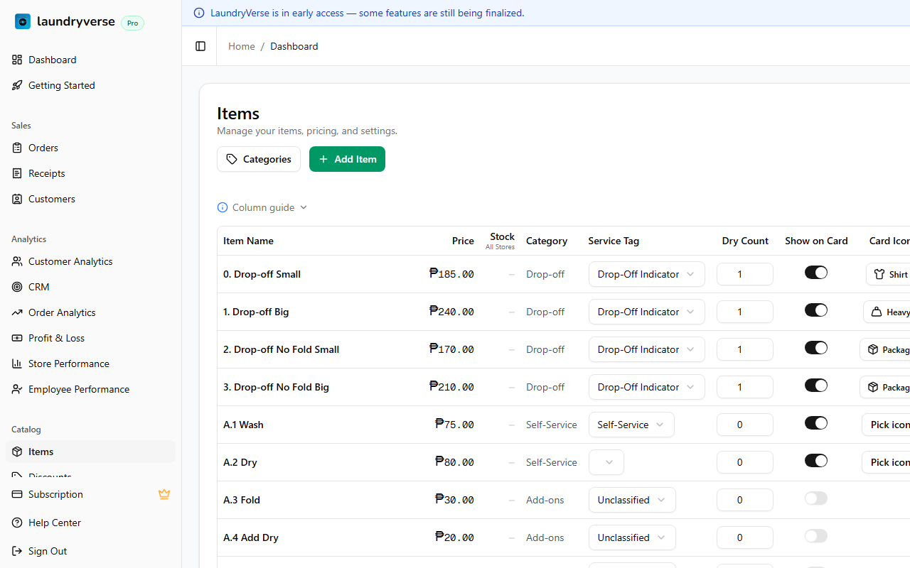Enable Show on Card for A.3 Fold
This screenshot has height=568, width=910.
point(815,498)
